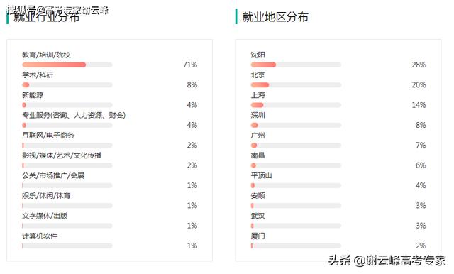Select the 深圳 city label
This screenshot has height=274, width=454.
coord(258,115)
